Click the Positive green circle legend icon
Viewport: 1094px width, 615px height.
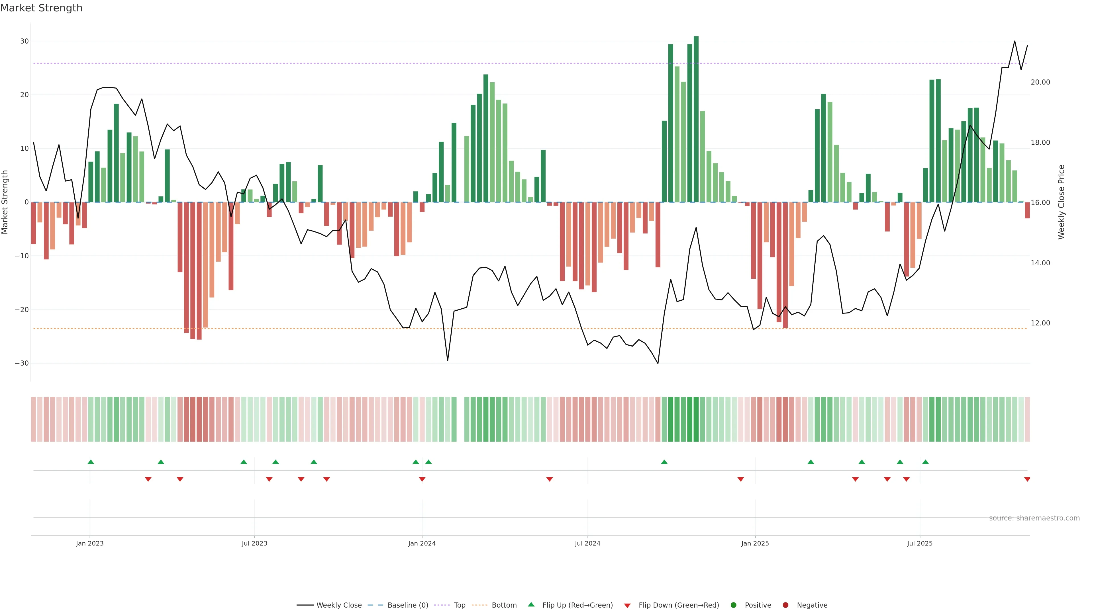[733, 605]
